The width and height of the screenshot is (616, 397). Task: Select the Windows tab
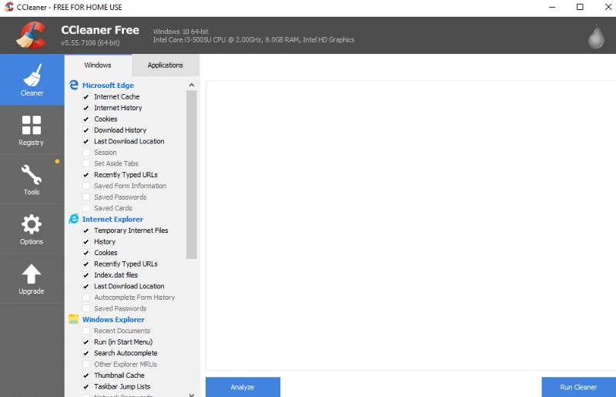coord(98,66)
